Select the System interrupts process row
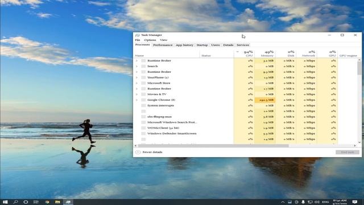364x205 pixels. pos(246,105)
